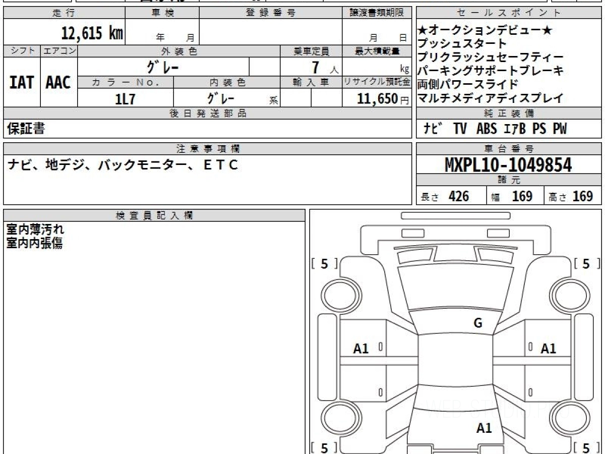
Task: Select the グレー interior color value
Action: [x=221, y=98]
